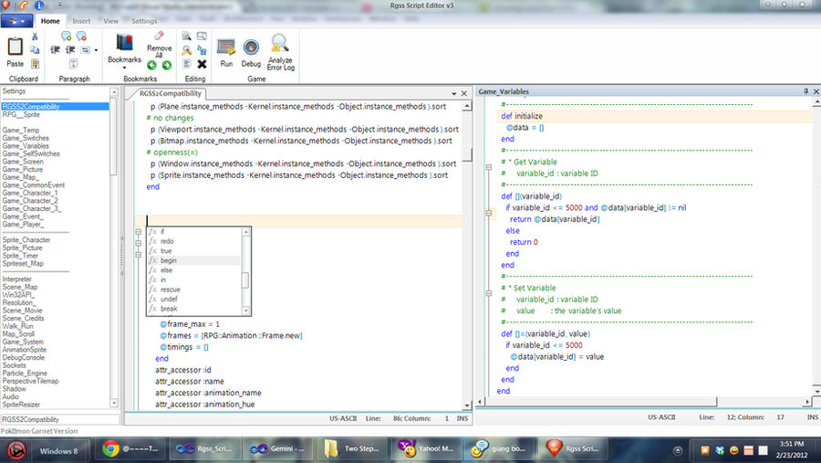Click the script list vertical scrollbar

(114, 248)
